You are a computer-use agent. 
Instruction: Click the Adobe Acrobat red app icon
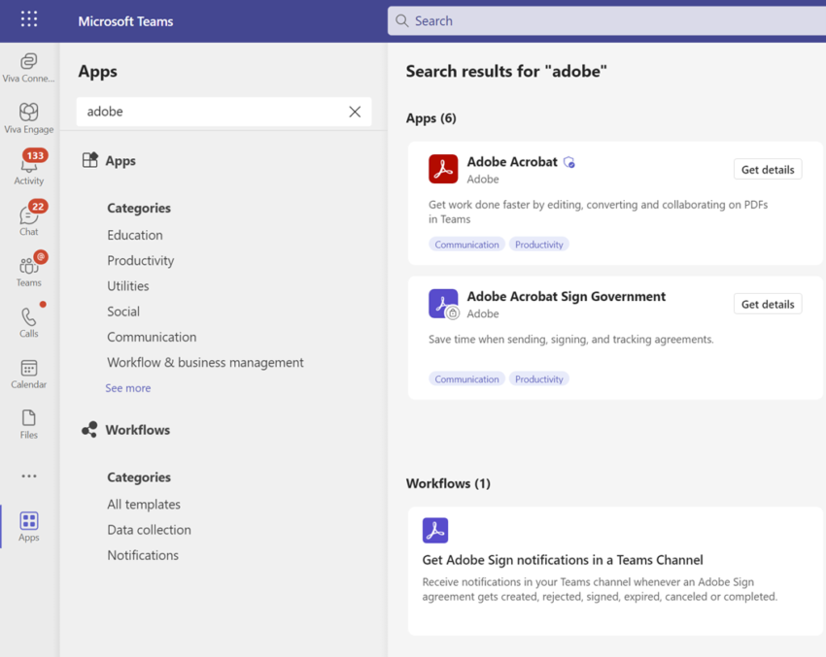click(443, 169)
